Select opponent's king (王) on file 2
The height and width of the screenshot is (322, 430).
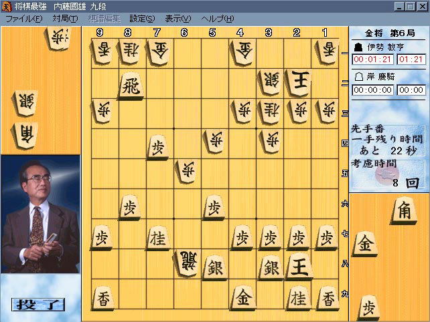298,82
